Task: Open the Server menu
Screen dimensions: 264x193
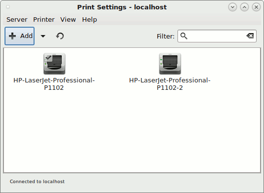Action: click(17, 20)
